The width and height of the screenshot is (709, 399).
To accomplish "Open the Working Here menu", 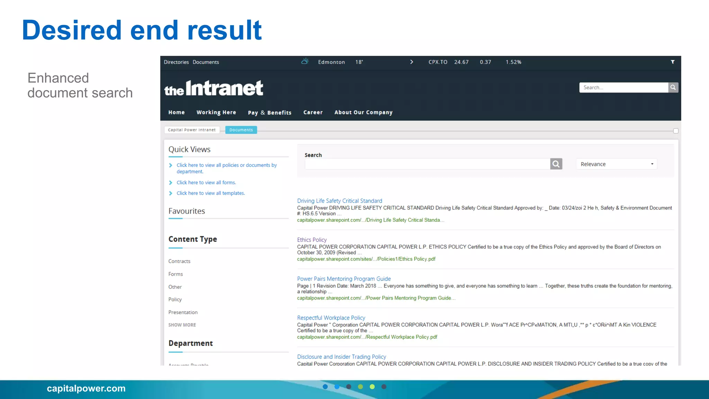I will [216, 113].
